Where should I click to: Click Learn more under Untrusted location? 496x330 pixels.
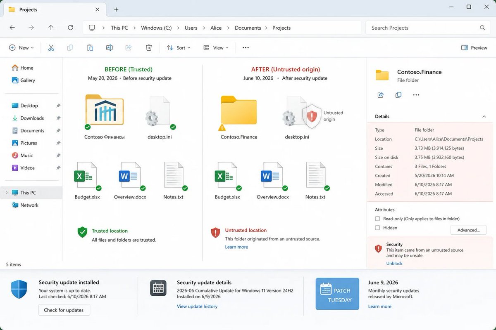pyautogui.click(x=236, y=247)
